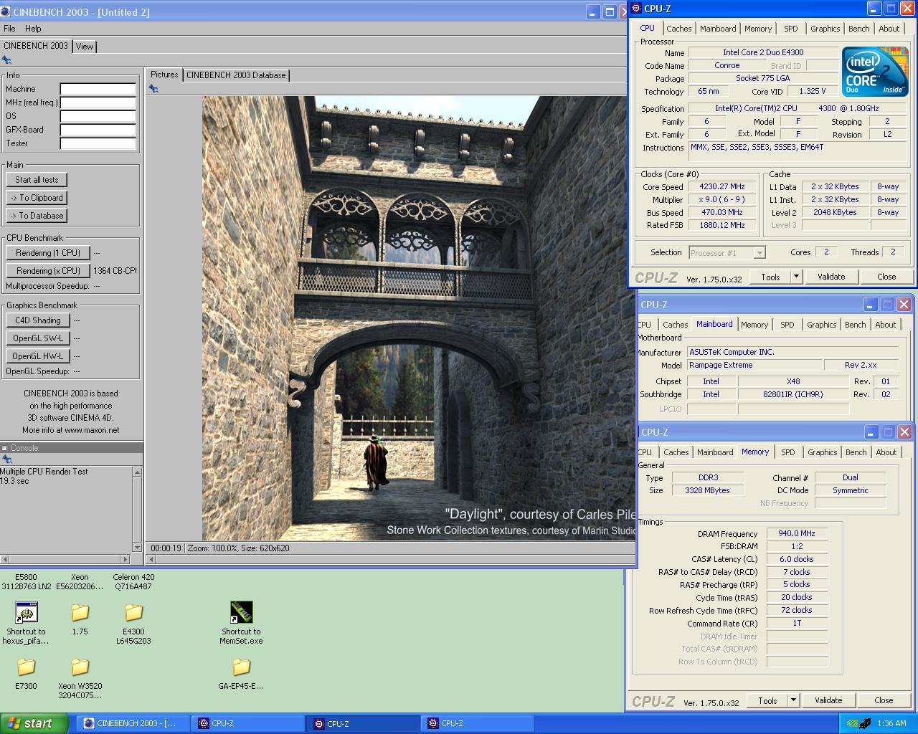Screen dimensions: 918x734
Task: Click Start all tests button
Action: (x=37, y=180)
